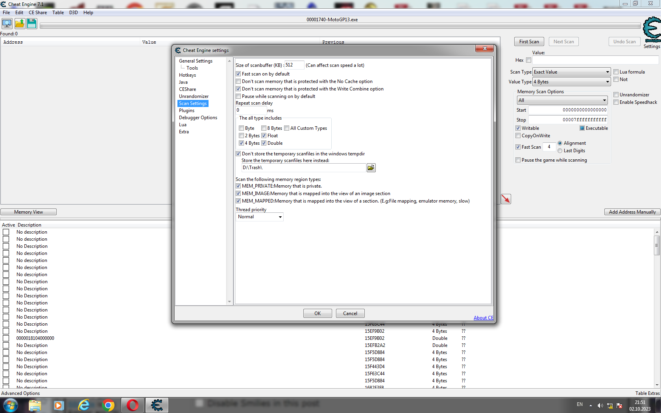Enable Pause while scanning on by default
Image resolution: width=661 pixels, height=413 pixels.
point(238,96)
